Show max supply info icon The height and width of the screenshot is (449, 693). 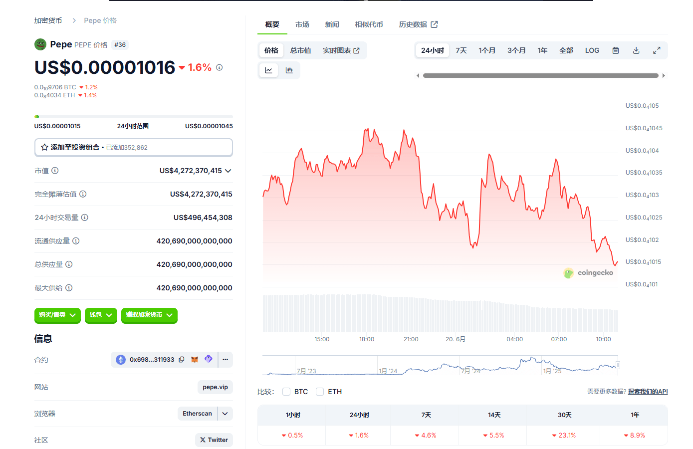coord(69,288)
